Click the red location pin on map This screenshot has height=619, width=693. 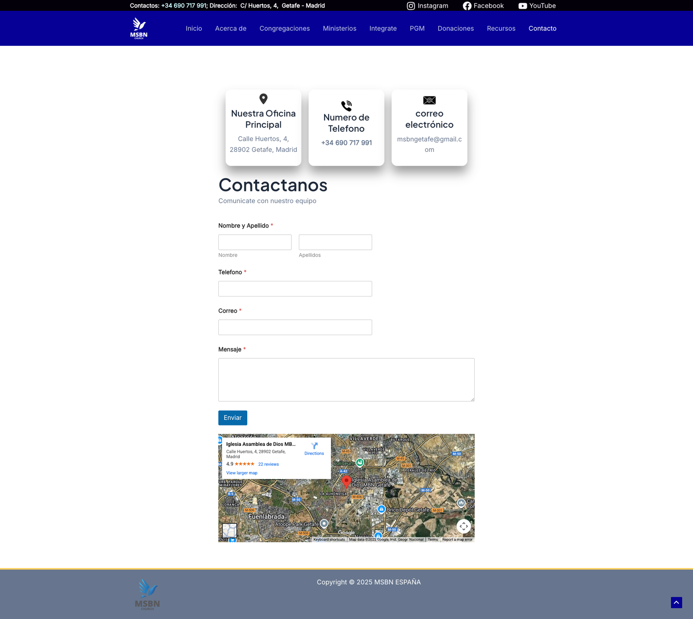point(346,481)
